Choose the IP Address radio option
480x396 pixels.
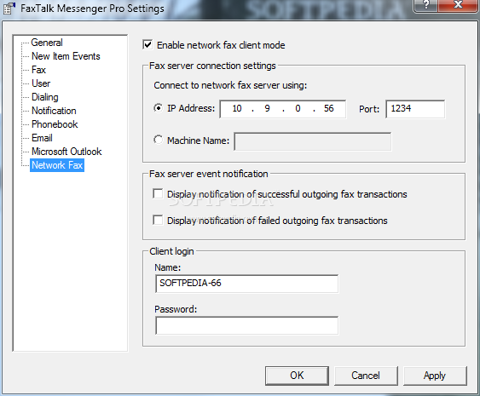coord(159,108)
